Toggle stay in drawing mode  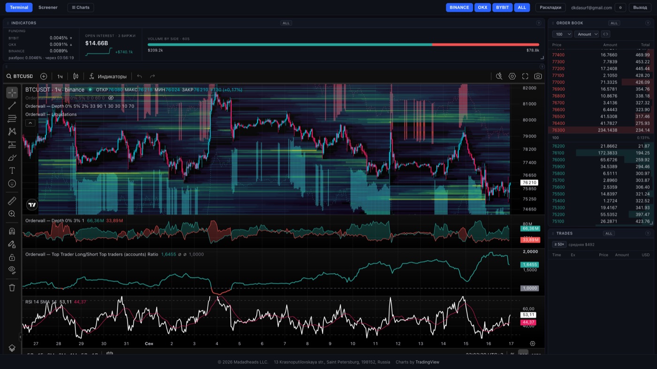[x=12, y=244]
